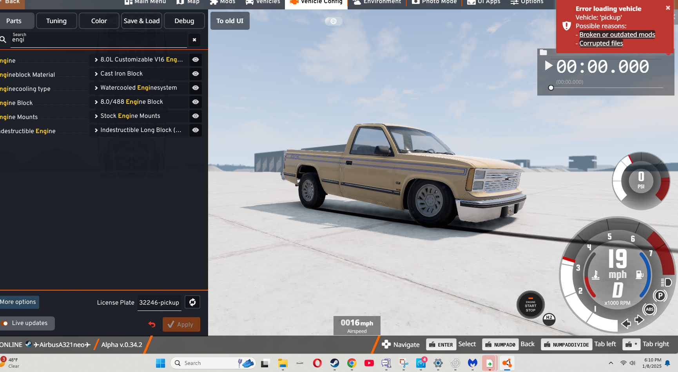Click the Airspeed readout widget
Image resolution: width=678 pixels, height=372 pixels.
point(357,325)
